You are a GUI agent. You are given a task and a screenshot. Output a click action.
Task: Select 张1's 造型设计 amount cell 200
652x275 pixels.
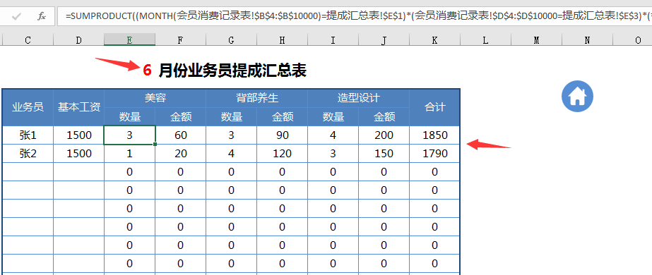click(384, 135)
